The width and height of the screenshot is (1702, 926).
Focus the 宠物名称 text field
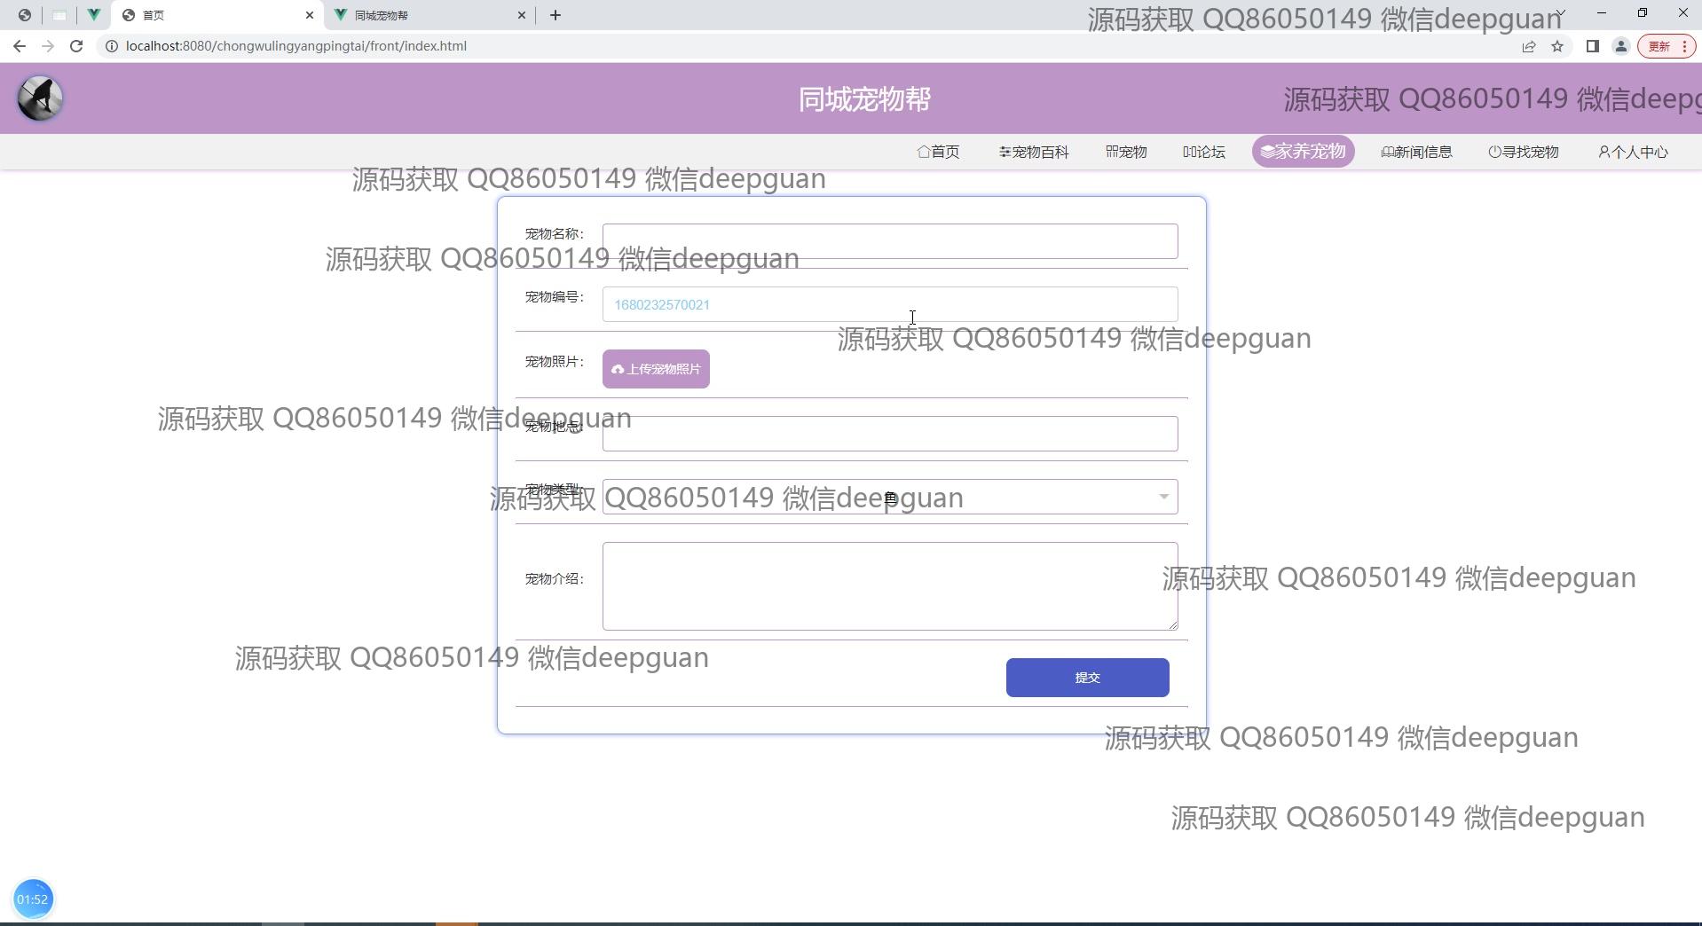point(889,241)
